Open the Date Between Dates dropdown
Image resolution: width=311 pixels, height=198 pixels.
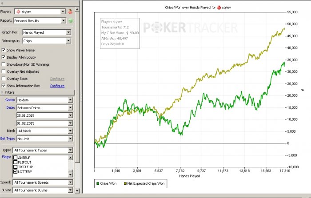click(x=70, y=107)
